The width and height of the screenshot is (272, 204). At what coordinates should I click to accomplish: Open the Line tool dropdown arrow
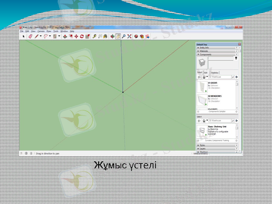pos(41,36)
